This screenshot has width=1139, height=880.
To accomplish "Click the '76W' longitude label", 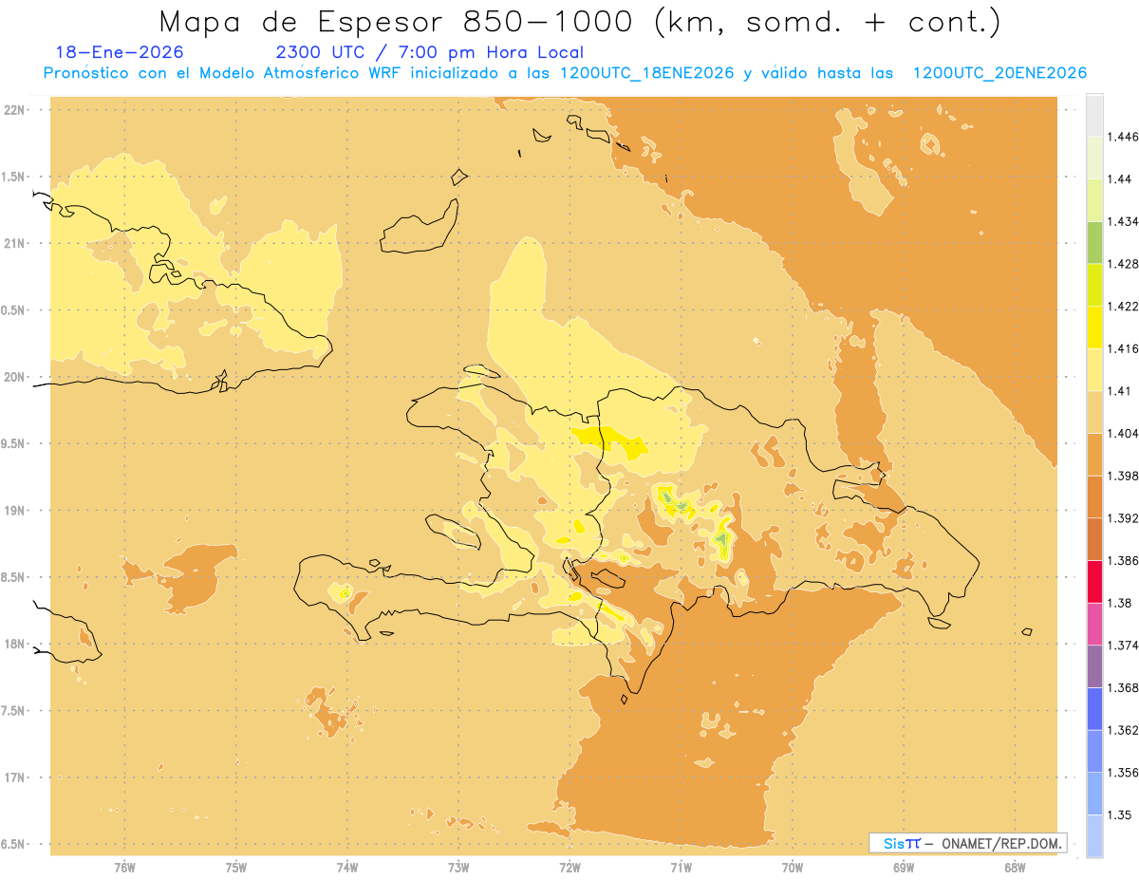I will click(124, 868).
